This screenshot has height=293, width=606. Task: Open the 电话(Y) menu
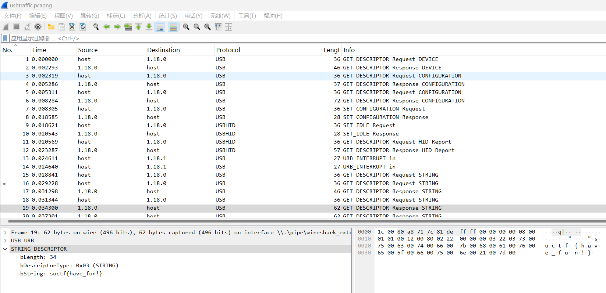tap(194, 16)
